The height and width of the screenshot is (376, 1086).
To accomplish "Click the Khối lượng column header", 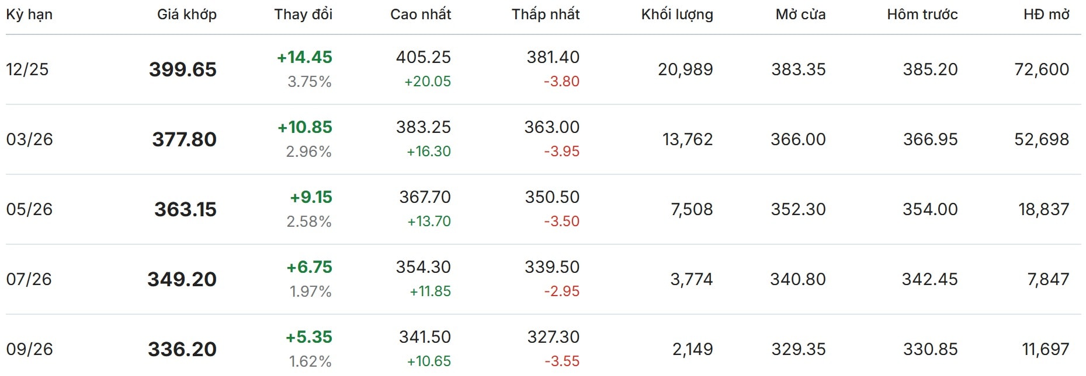I will point(677,15).
